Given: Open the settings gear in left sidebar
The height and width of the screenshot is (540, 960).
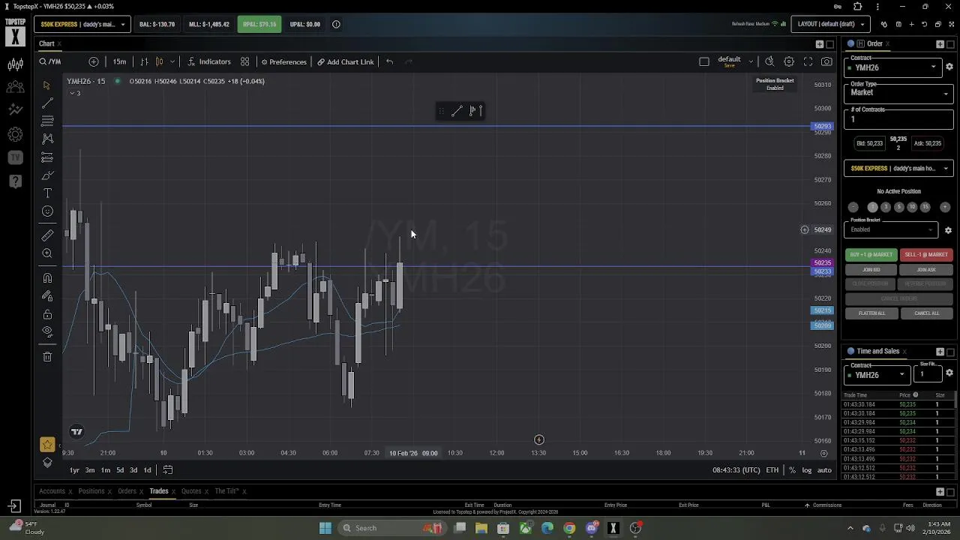Looking at the screenshot, I should pyautogui.click(x=15, y=135).
